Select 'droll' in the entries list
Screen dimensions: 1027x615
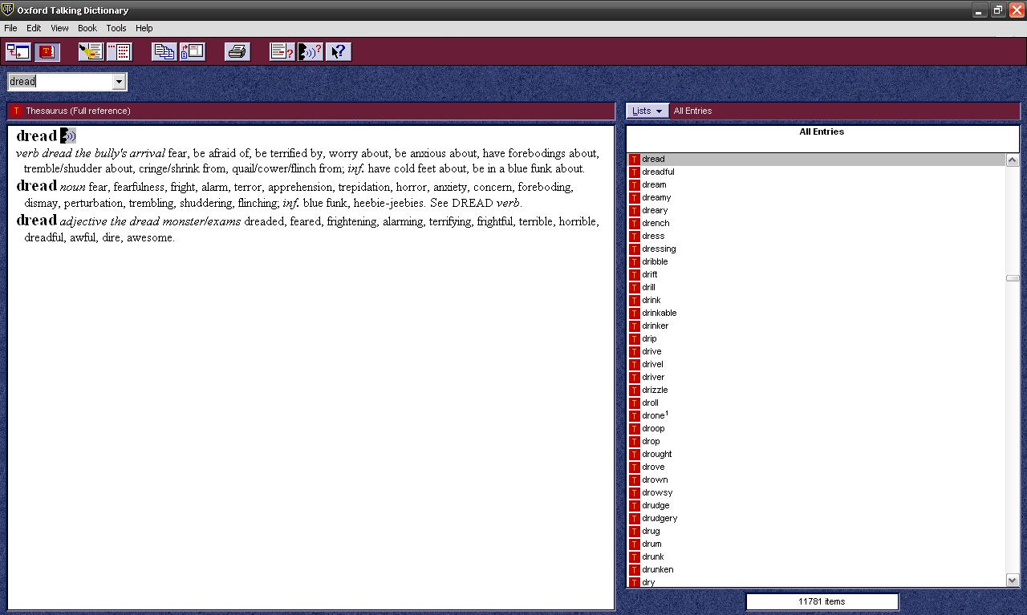click(650, 403)
